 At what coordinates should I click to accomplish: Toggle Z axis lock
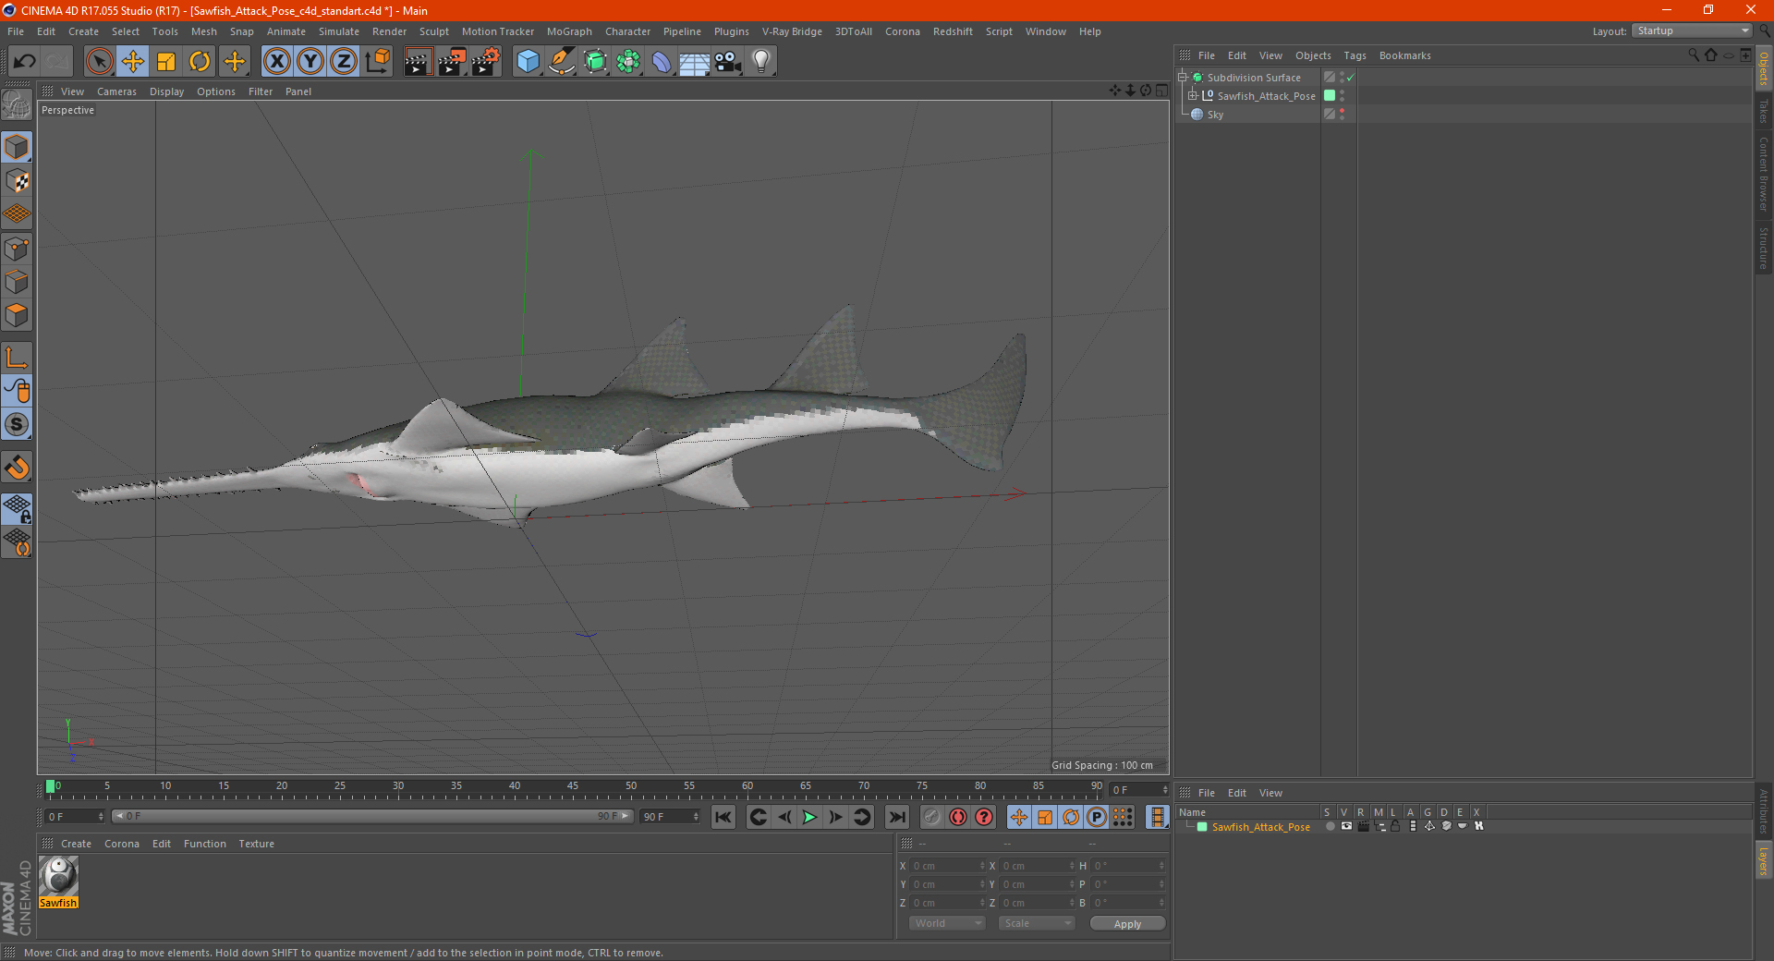pyautogui.click(x=344, y=62)
